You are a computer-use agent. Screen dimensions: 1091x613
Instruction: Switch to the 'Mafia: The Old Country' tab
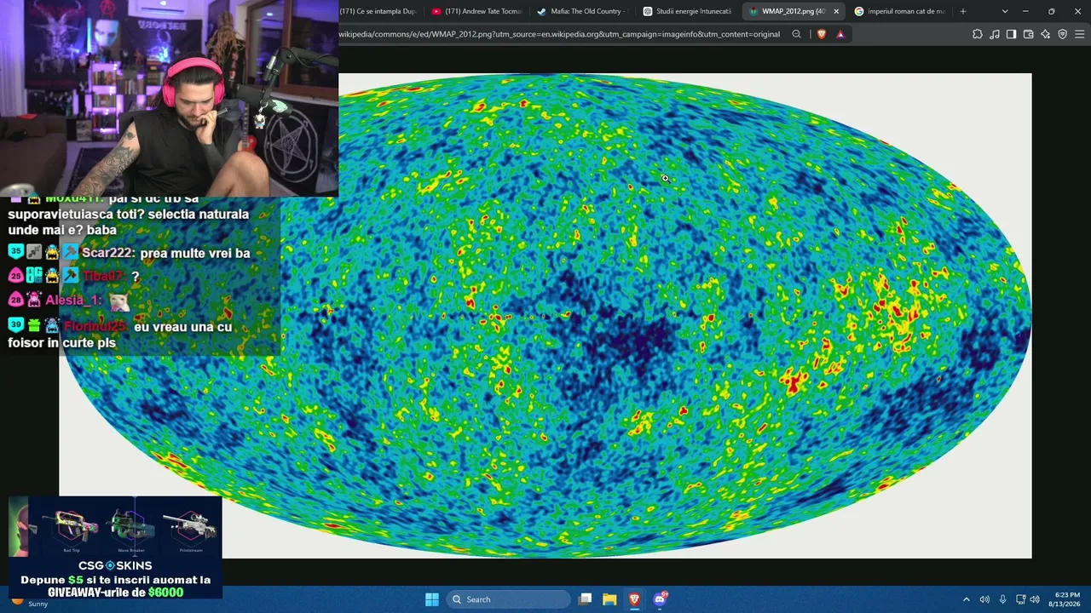point(582,11)
